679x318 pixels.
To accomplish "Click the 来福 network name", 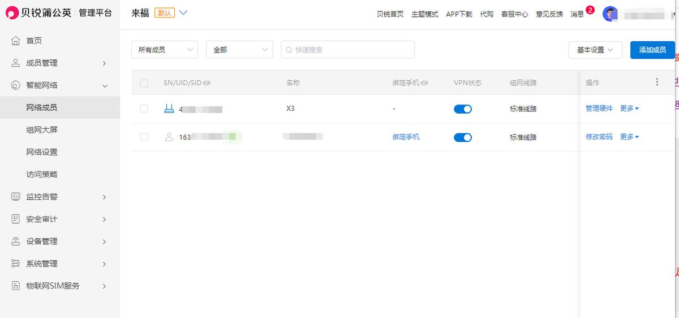I will click(140, 13).
